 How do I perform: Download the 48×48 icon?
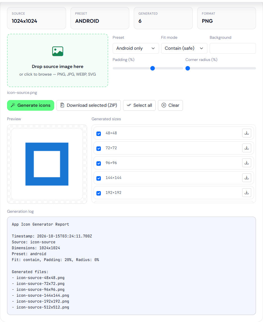point(247,133)
